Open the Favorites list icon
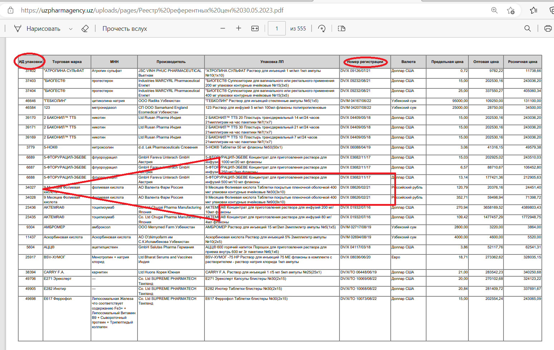The height and width of the screenshot is (350, 554). [534, 10]
